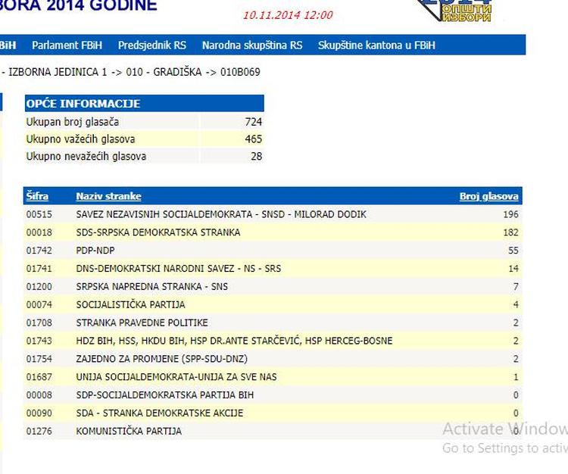Select the OPĆE INFORMACIJE header
Image resolution: width=568 pixels, height=474 pixels.
(145, 104)
